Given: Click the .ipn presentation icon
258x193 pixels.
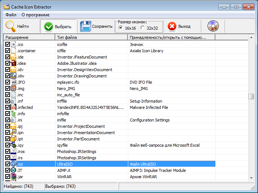Looking at the screenshot, I should point(13,133).
